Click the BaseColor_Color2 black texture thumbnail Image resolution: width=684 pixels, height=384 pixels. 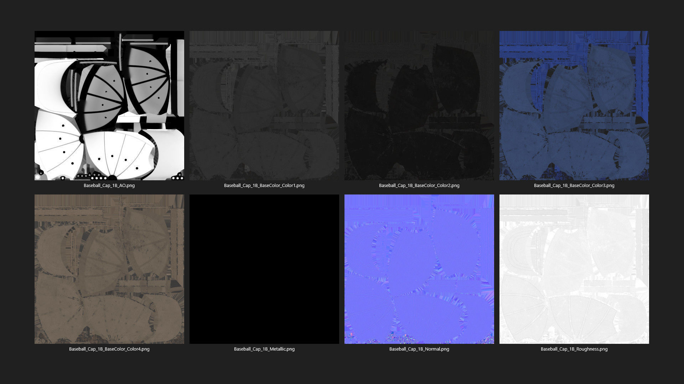coord(419,105)
